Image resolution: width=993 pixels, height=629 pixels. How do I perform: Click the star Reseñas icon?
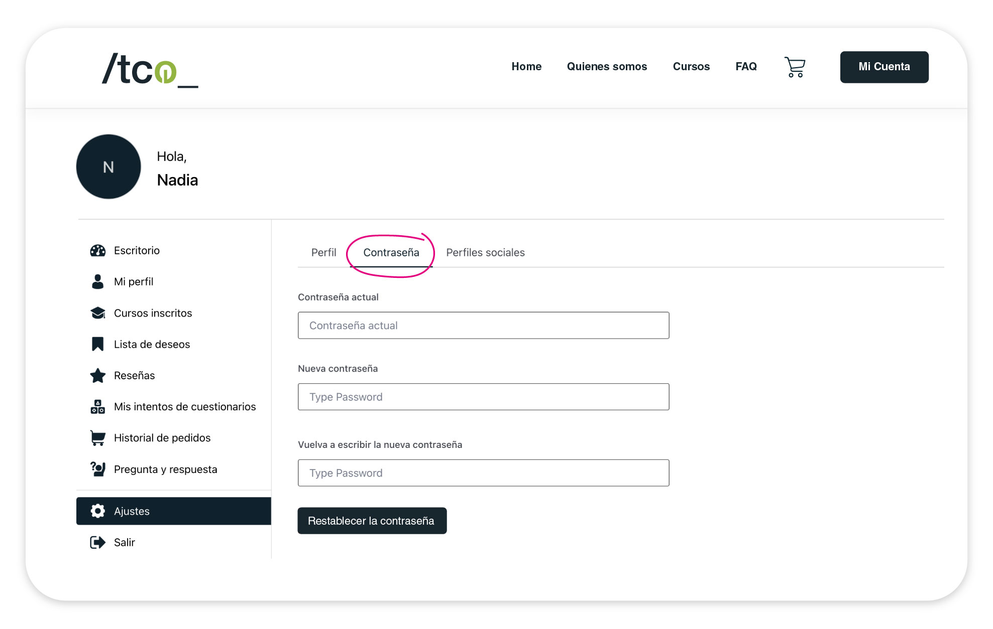97,375
